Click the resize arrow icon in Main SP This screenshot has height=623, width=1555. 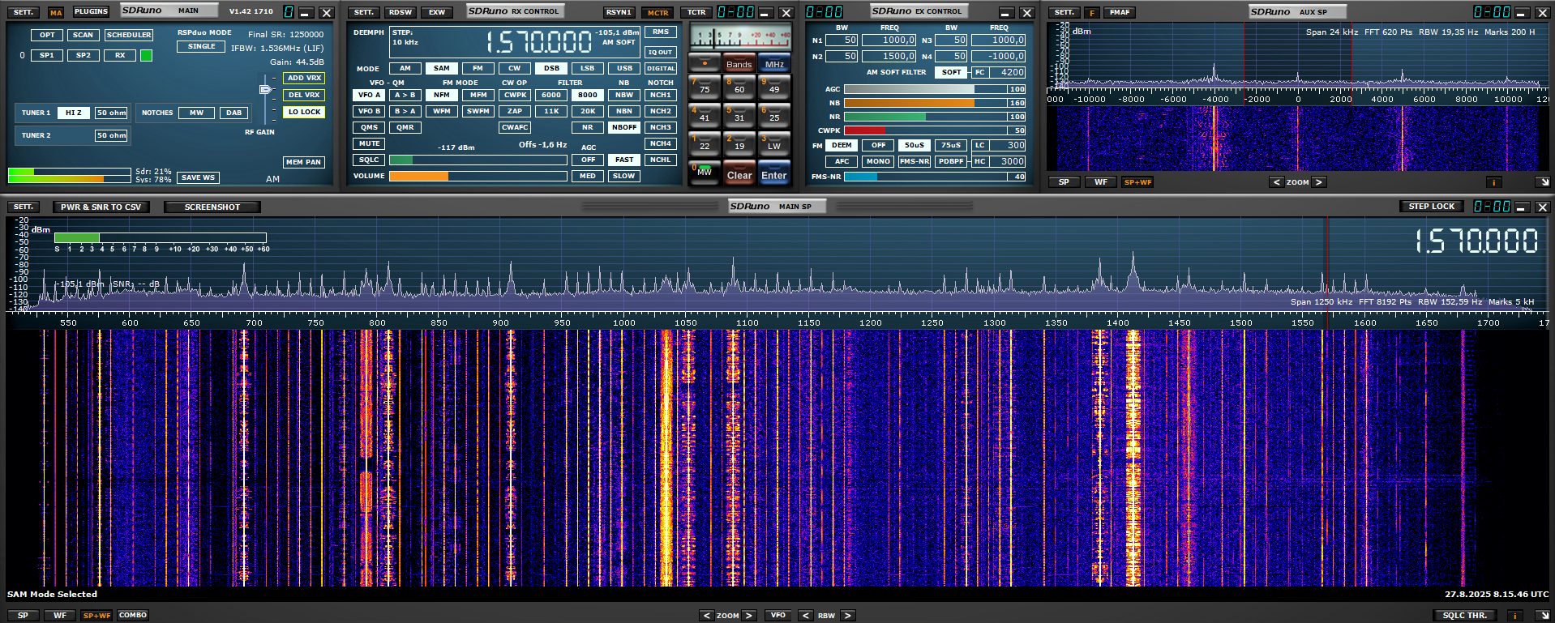[x=1543, y=616]
